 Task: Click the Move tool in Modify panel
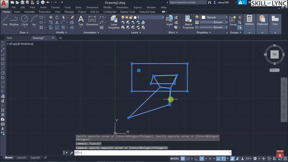click(x=51, y=17)
